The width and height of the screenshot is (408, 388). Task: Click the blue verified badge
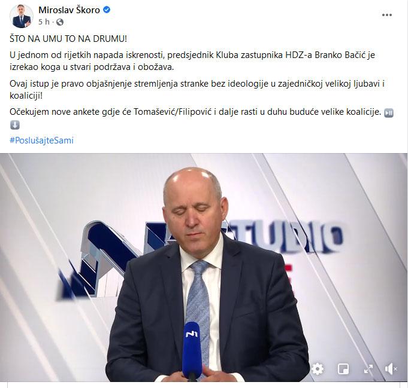coord(107,10)
